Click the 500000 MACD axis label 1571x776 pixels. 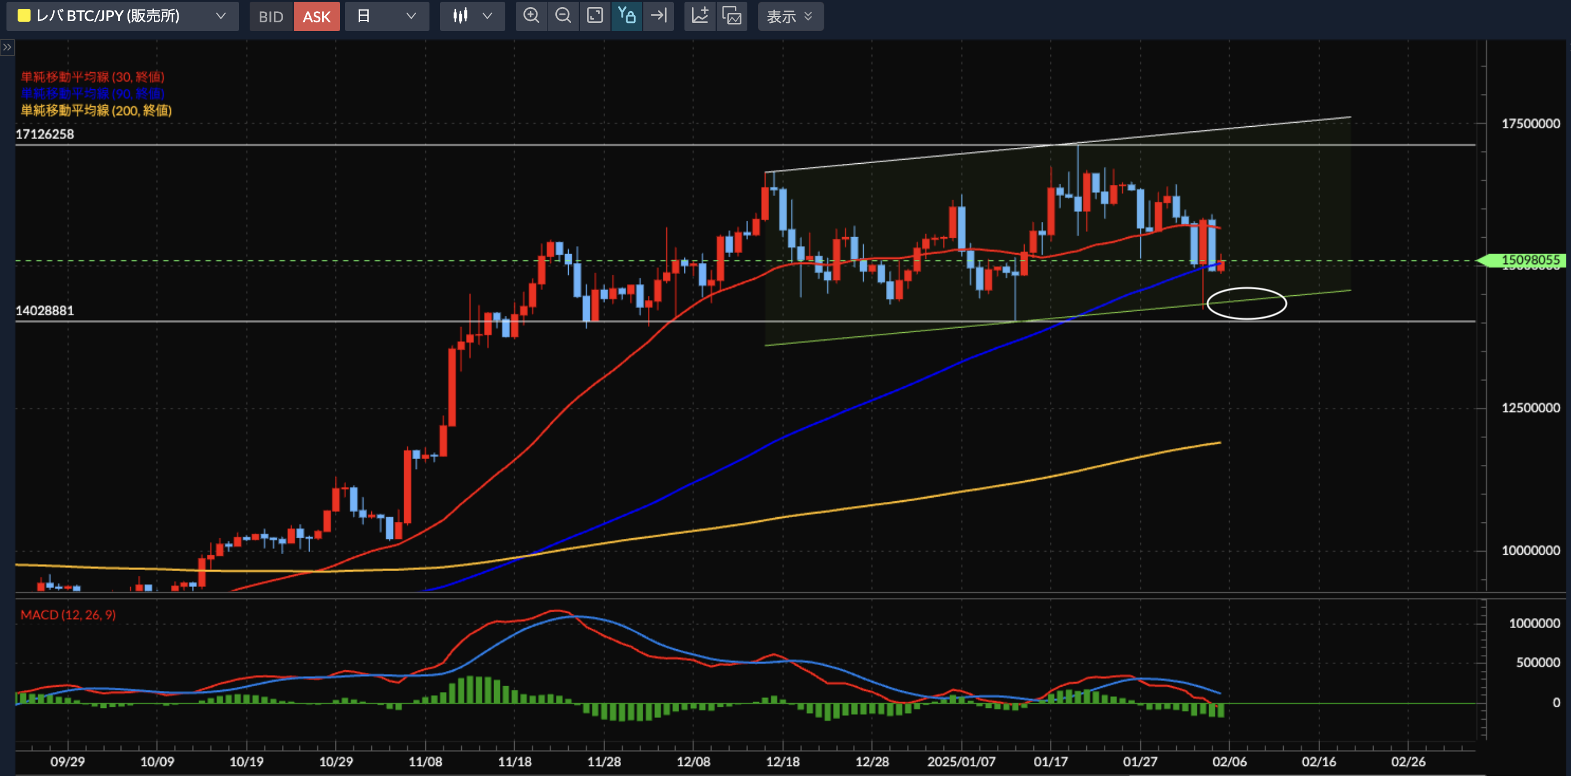tap(1538, 662)
